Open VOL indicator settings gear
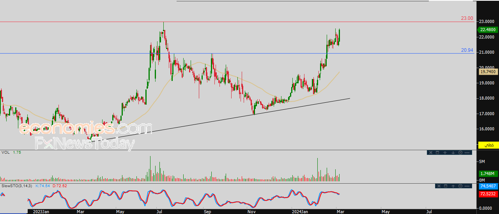The height and width of the screenshot is (214, 499). click(x=460, y=153)
